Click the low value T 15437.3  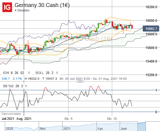pyautogui.click(x=50, y=79)
